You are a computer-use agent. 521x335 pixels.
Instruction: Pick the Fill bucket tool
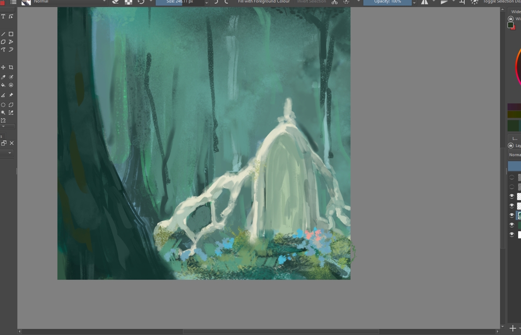(x=3, y=85)
